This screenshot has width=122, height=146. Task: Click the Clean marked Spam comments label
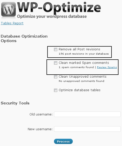pyautogui.click(x=84, y=63)
